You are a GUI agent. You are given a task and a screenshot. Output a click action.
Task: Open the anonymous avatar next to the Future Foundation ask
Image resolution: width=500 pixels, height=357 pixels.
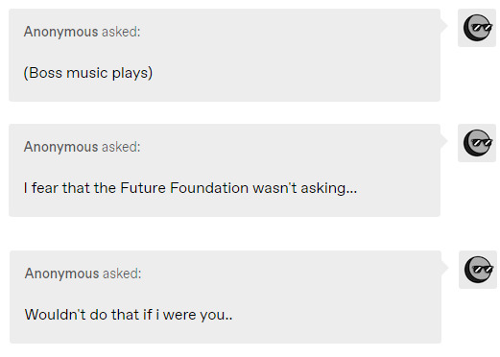(x=477, y=143)
